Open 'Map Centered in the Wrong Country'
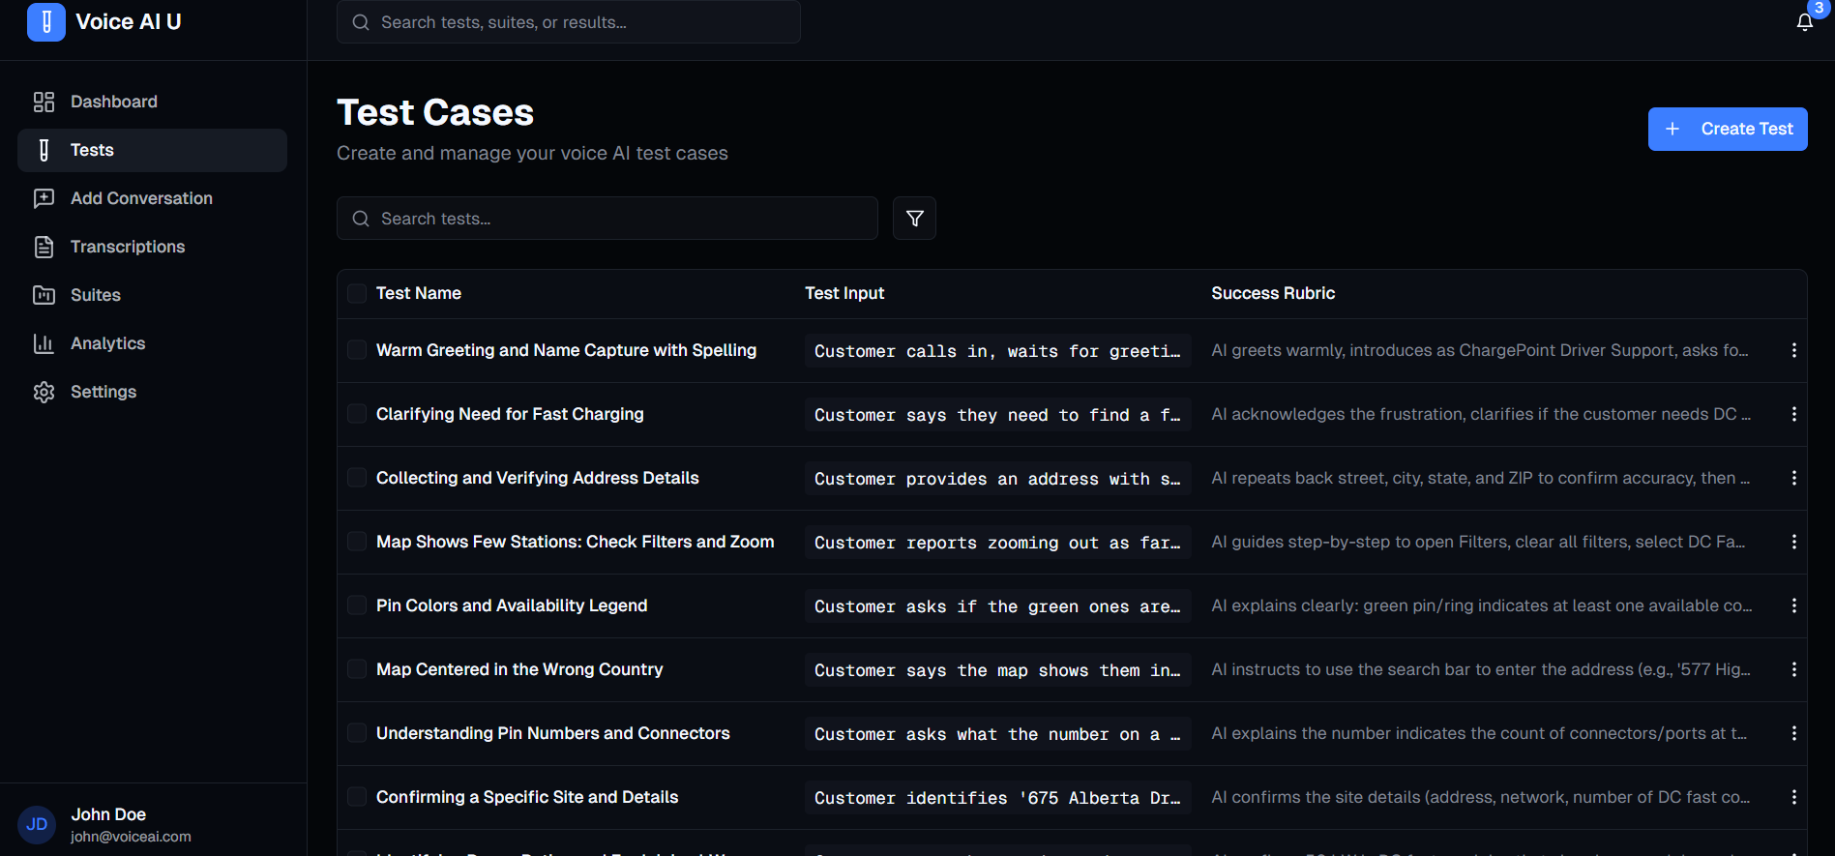Image resolution: width=1835 pixels, height=856 pixels. point(519,669)
